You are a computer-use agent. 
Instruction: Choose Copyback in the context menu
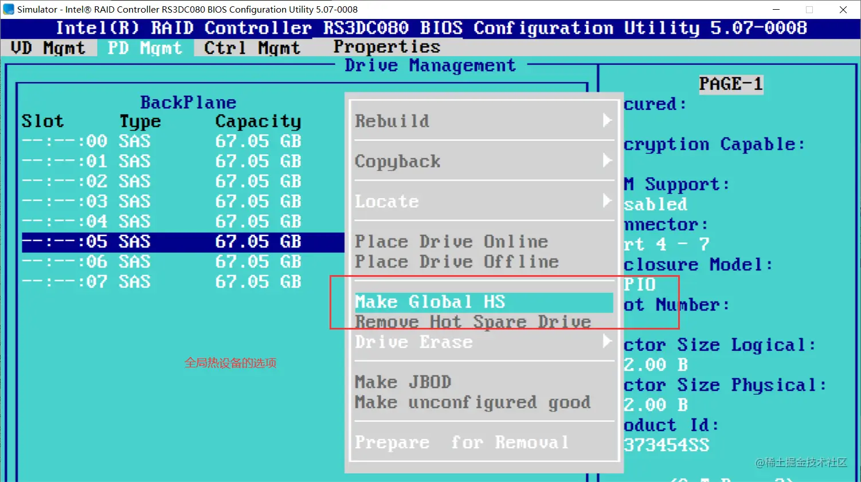tap(397, 162)
